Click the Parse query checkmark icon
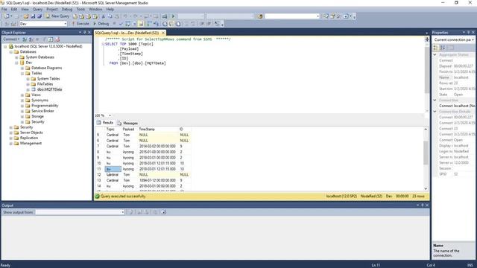 click(x=121, y=23)
